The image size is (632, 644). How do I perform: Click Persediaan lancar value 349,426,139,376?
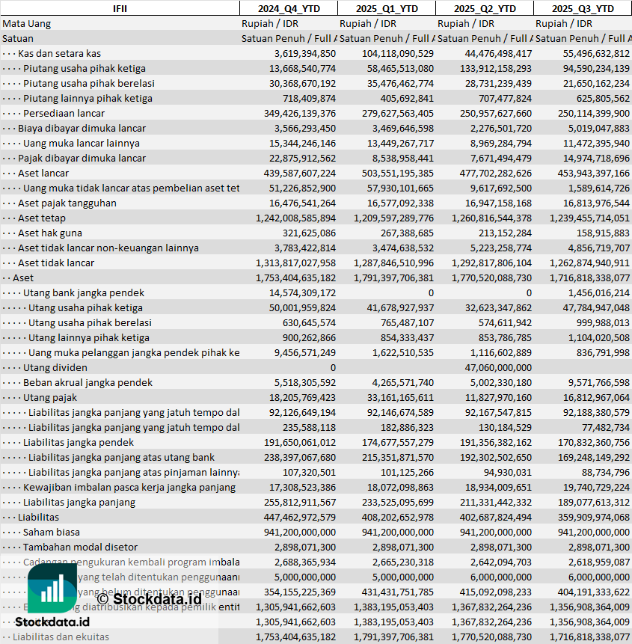[x=300, y=114]
